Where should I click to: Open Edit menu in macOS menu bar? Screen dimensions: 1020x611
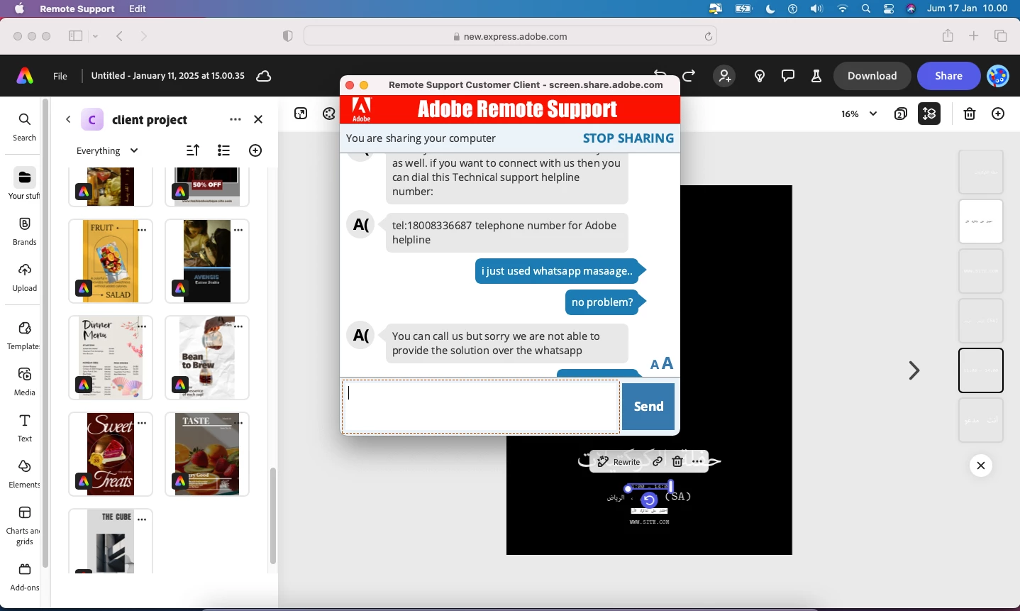[x=138, y=9]
